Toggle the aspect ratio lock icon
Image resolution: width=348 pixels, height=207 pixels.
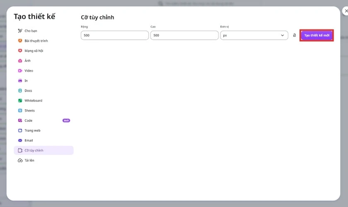(294, 35)
